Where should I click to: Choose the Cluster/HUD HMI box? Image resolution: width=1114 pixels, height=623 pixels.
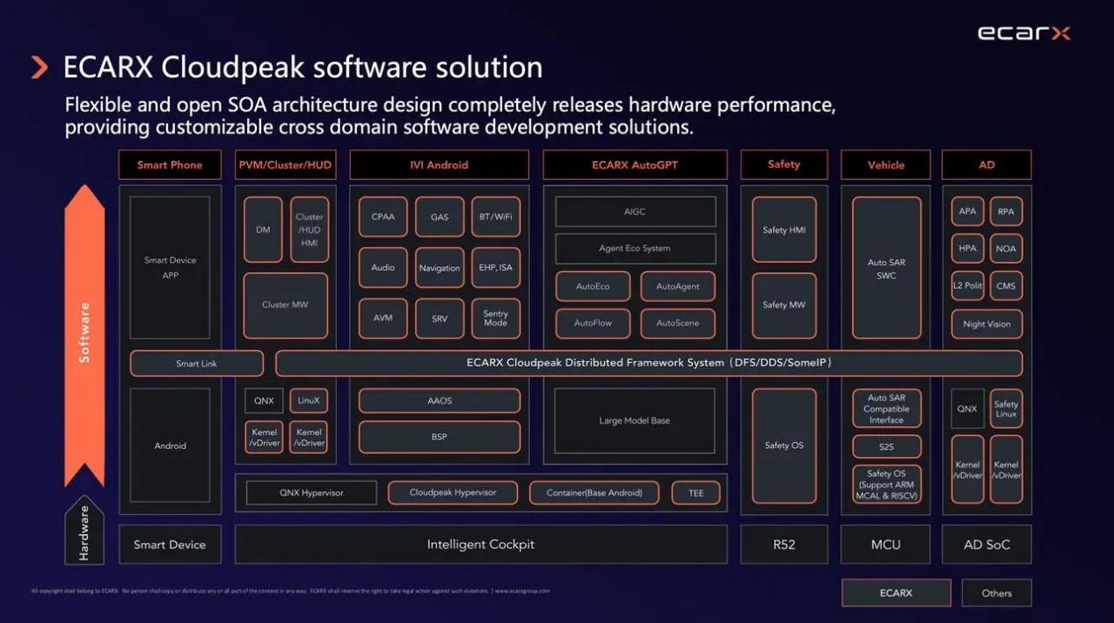click(309, 229)
